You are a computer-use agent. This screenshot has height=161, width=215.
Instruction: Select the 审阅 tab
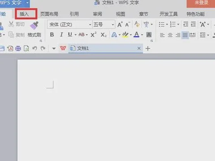click(97, 14)
